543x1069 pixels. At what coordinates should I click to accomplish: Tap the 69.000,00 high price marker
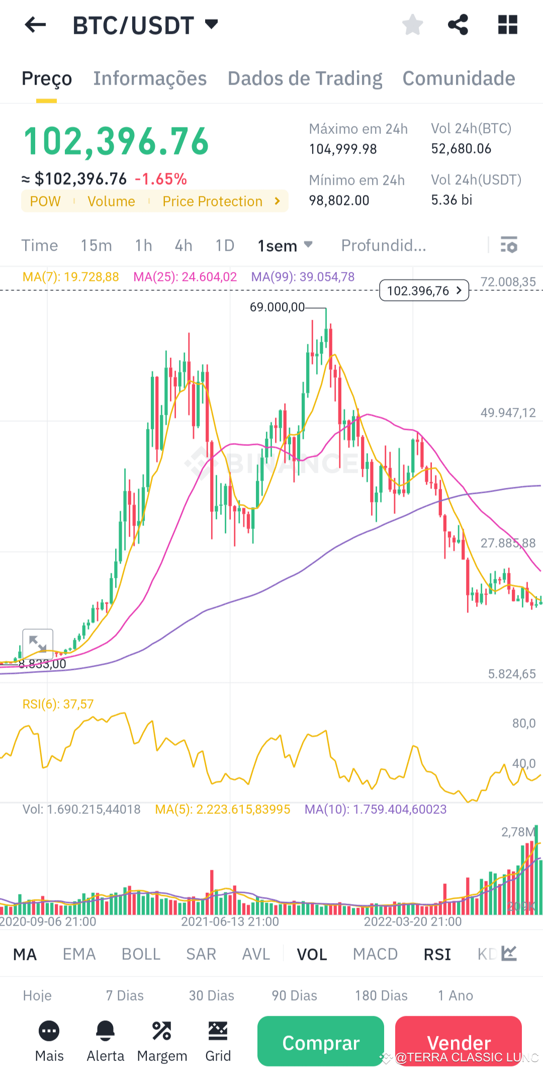[x=278, y=307]
